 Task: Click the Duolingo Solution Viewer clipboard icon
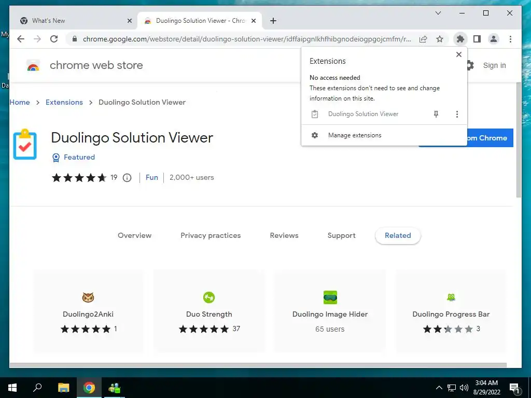(x=25, y=144)
